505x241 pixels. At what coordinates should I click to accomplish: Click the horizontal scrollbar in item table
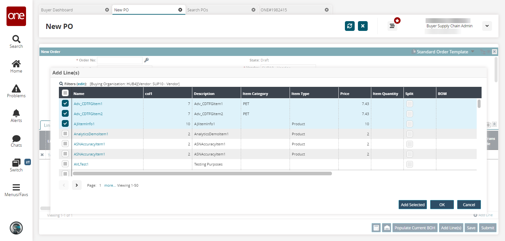click(202, 174)
